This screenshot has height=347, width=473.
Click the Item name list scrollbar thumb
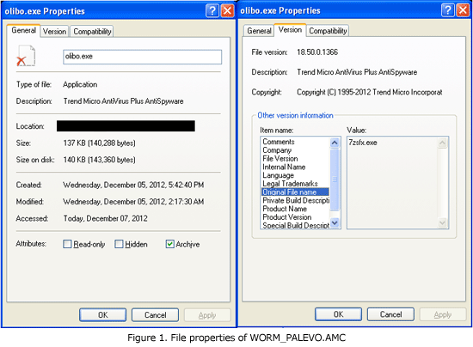[335, 179]
